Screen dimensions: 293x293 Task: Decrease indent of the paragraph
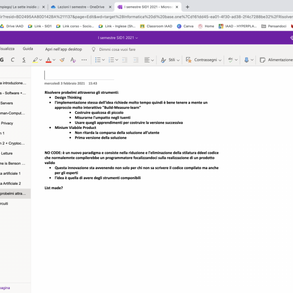[125, 60]
